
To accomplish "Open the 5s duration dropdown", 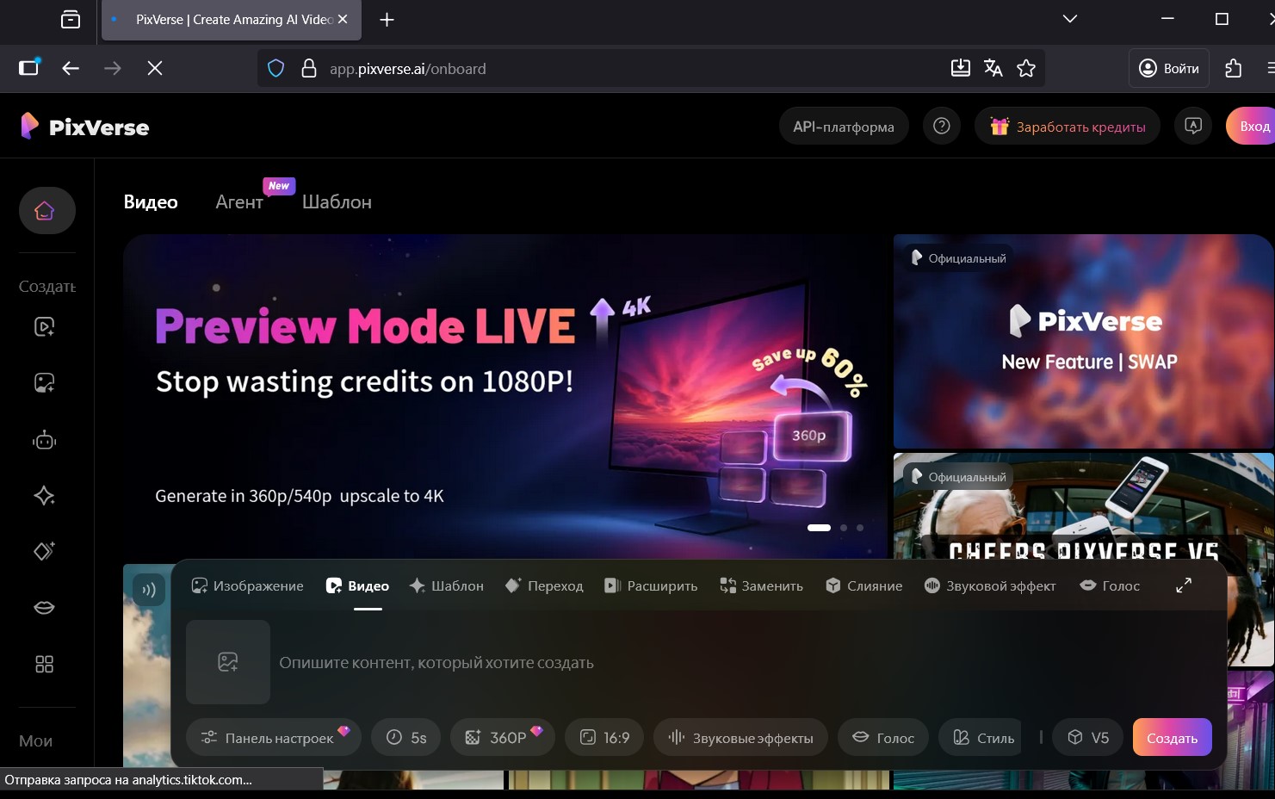I will click(x=406, y=738).
